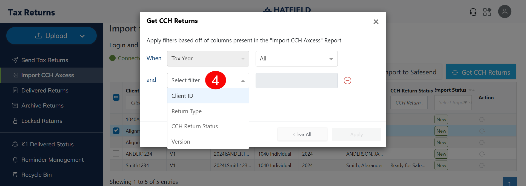Click the red remove filter icon
This screenshot has height=186, width=526.
pos(347,80)
